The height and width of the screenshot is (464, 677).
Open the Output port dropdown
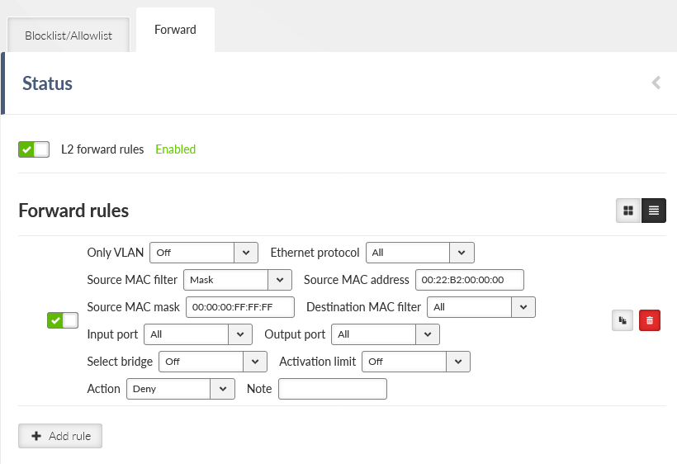tap(386, 334)
